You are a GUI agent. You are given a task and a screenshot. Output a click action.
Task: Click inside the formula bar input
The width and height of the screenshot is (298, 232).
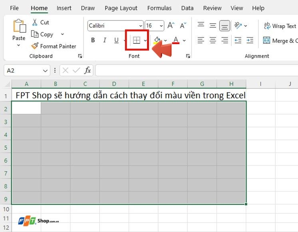tap(197, 71)
